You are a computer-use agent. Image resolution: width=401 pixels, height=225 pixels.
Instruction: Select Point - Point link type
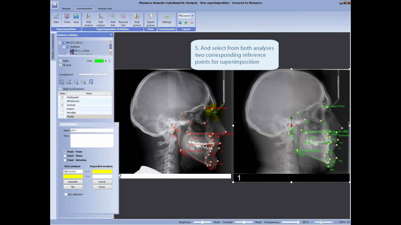tap(65, 152)
